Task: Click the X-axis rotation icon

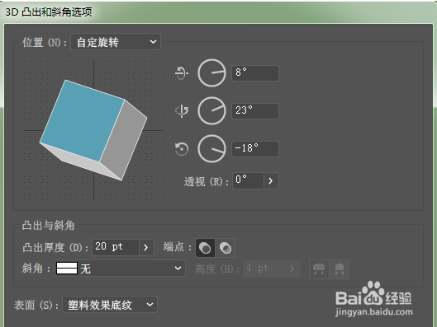Action: (182, 73)
